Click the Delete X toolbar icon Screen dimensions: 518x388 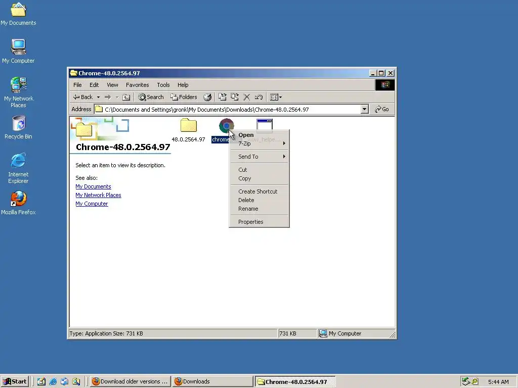click(x=246, y=97)
